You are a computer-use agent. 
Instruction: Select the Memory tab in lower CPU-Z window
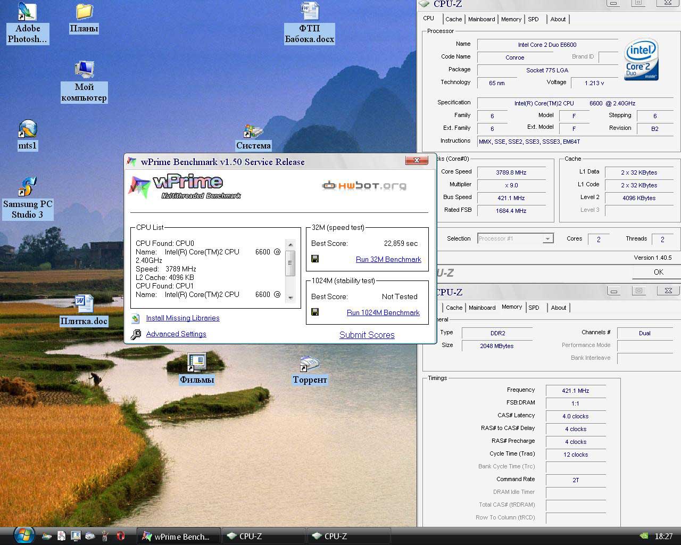(x=512, y=307)
